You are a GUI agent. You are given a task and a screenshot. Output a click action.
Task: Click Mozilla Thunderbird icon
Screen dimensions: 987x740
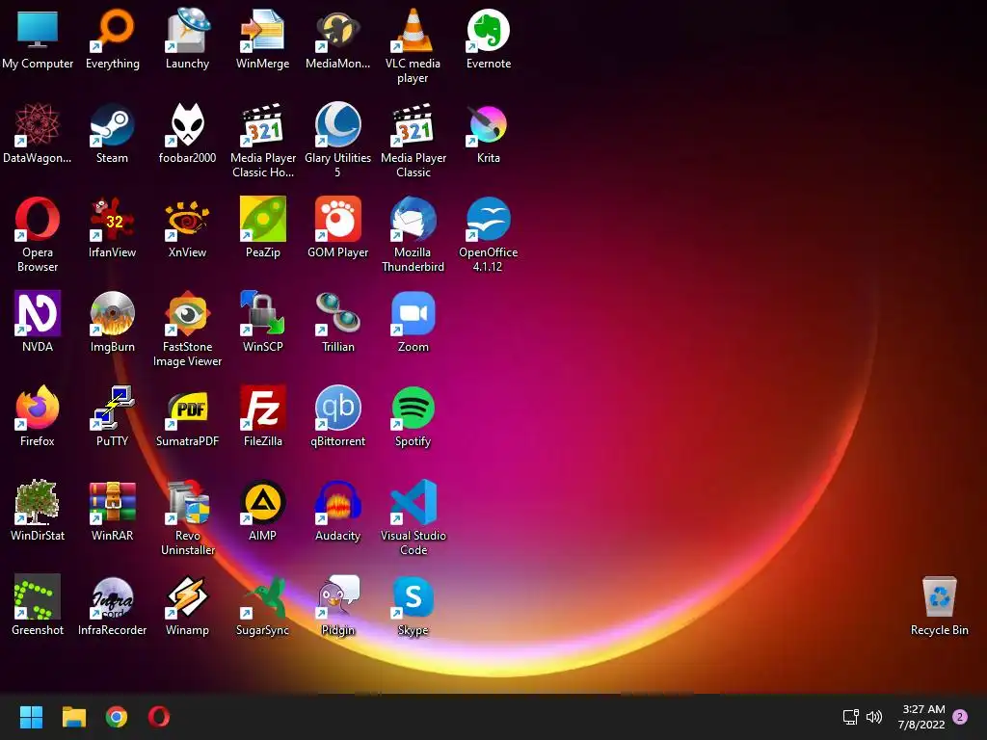413,219
